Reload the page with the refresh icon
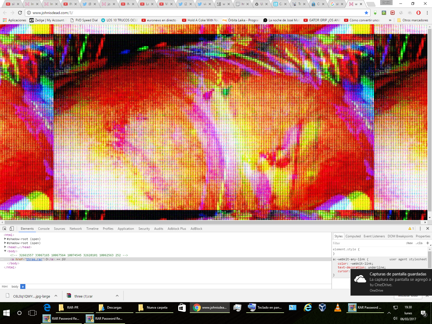This screenshot has width=432, height=324. [20, 13]
